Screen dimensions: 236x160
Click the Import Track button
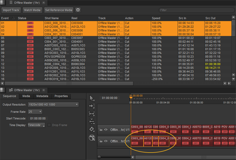point(11,10)
